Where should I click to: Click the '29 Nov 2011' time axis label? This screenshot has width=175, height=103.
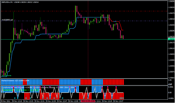tap(6, 101)
